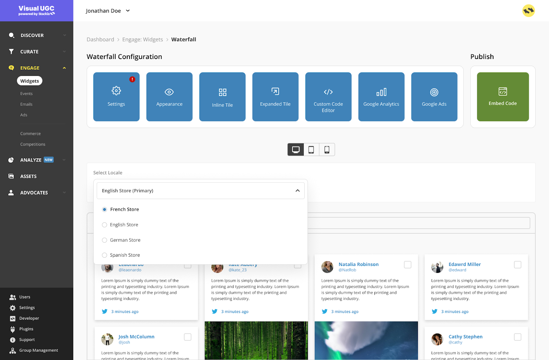Open the Expanded Tile configuration
Image resolution: width=549 pixels, height=360 pixels.
[276, 97]
